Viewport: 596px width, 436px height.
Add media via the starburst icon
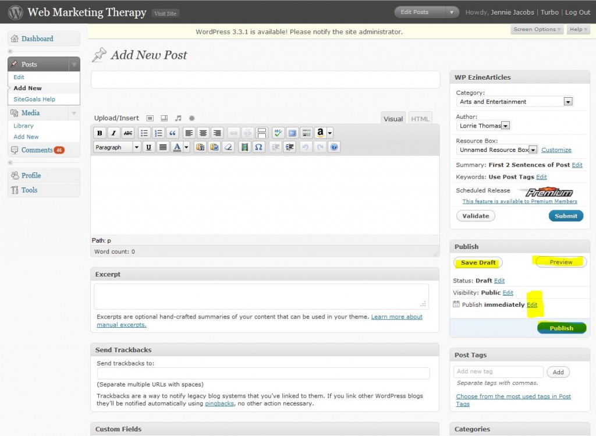pos(192,118)
